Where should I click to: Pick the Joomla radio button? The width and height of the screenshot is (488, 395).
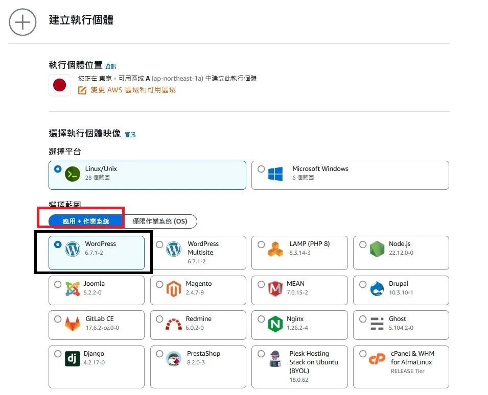point(58,284)
